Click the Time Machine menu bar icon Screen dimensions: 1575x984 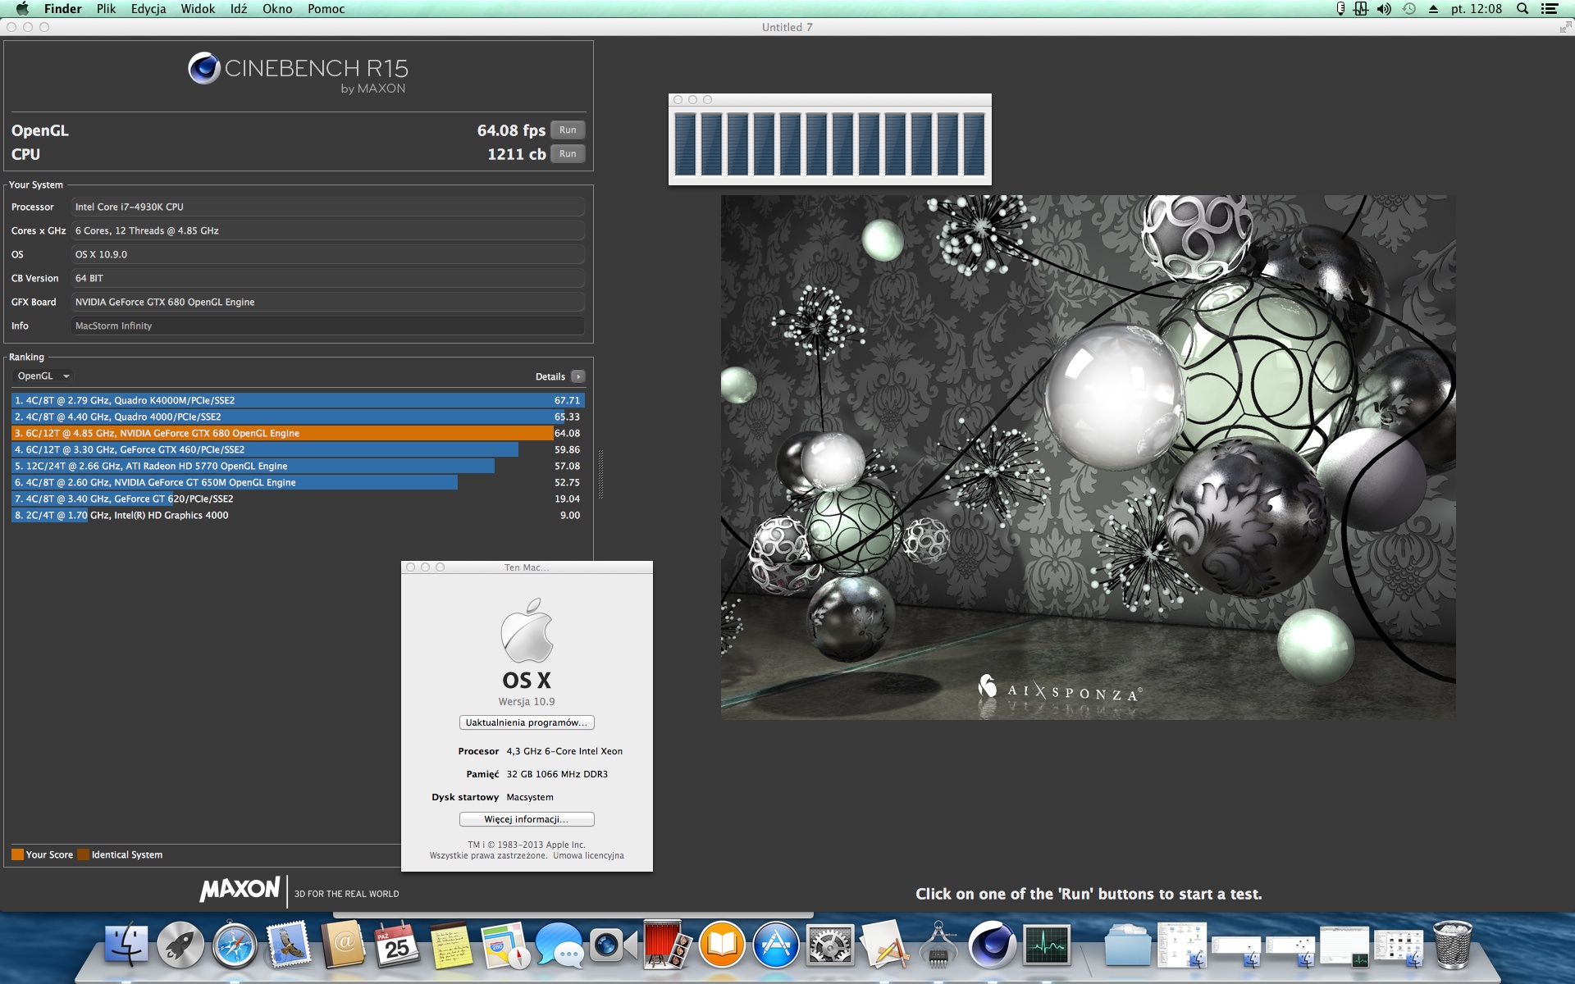coord(1409,9)
